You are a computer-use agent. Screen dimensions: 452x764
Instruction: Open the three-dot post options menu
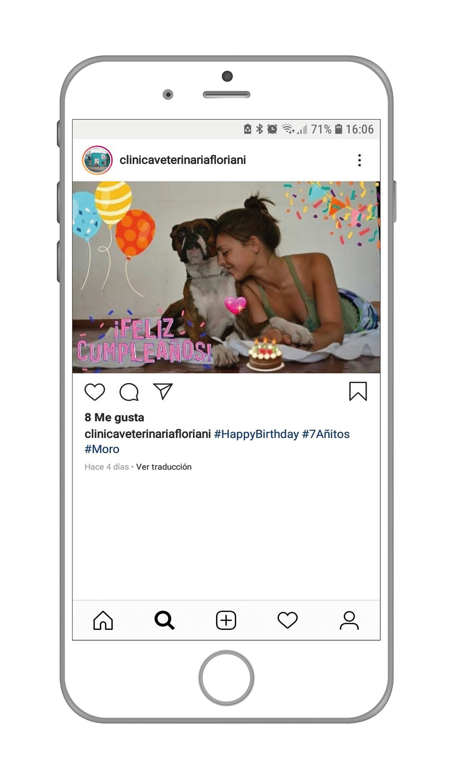pyautogui.click(x=360, y=160)
